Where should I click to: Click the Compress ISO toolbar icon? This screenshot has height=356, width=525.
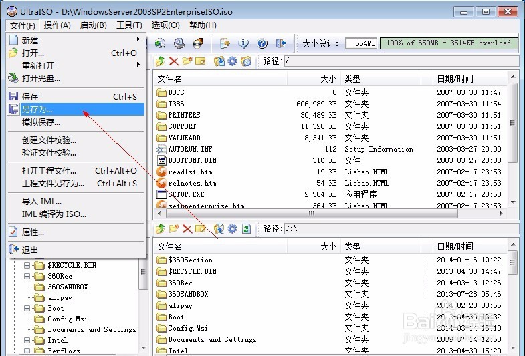pos(160,43)
